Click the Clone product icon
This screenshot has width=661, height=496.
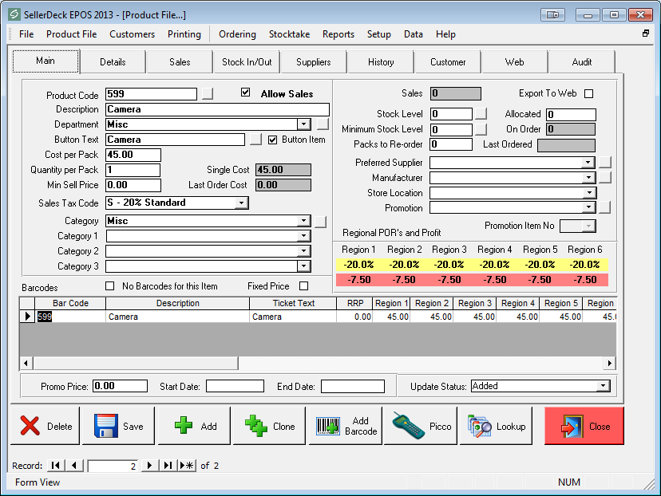tap(256, 426)
